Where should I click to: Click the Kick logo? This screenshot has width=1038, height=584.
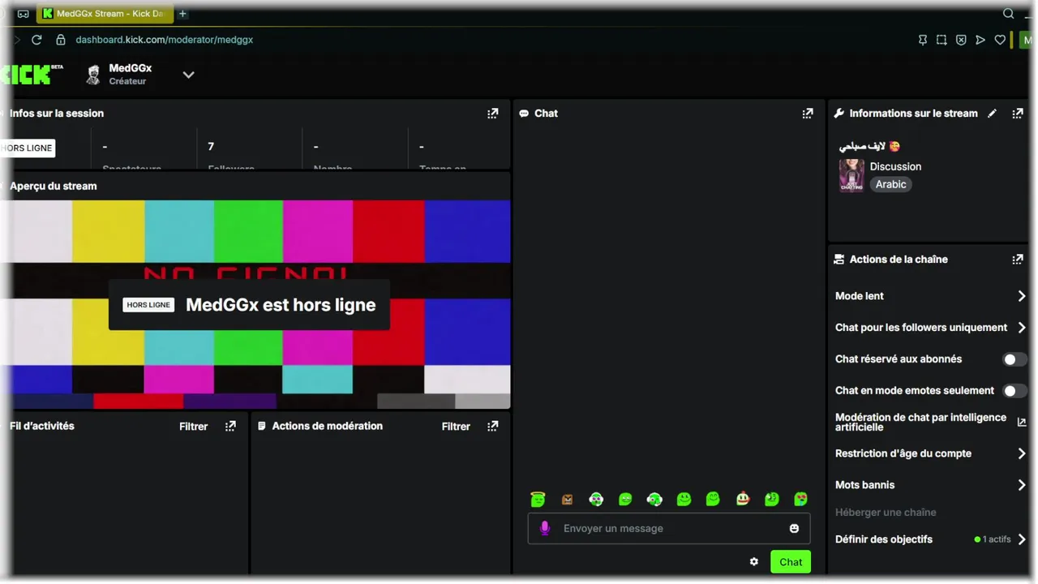pos(31,74)
